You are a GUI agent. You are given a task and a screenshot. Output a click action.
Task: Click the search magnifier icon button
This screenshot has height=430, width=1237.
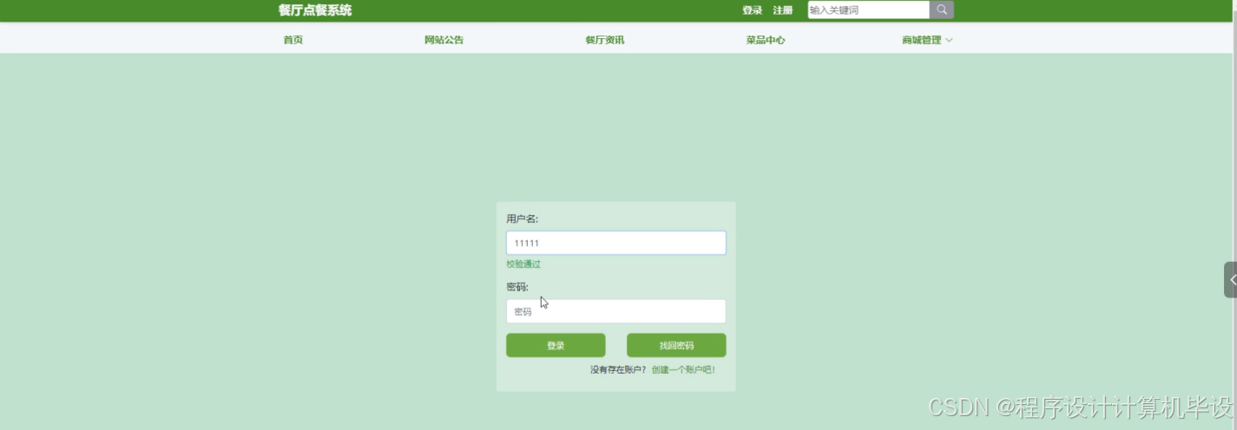(x=942, y=10)
